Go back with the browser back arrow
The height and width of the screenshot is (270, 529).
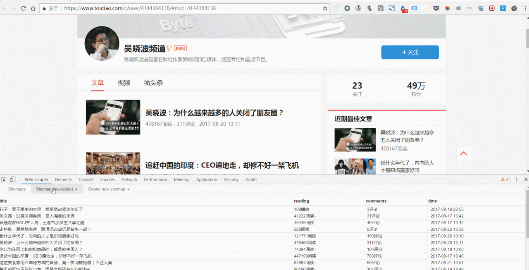[5, 8]
